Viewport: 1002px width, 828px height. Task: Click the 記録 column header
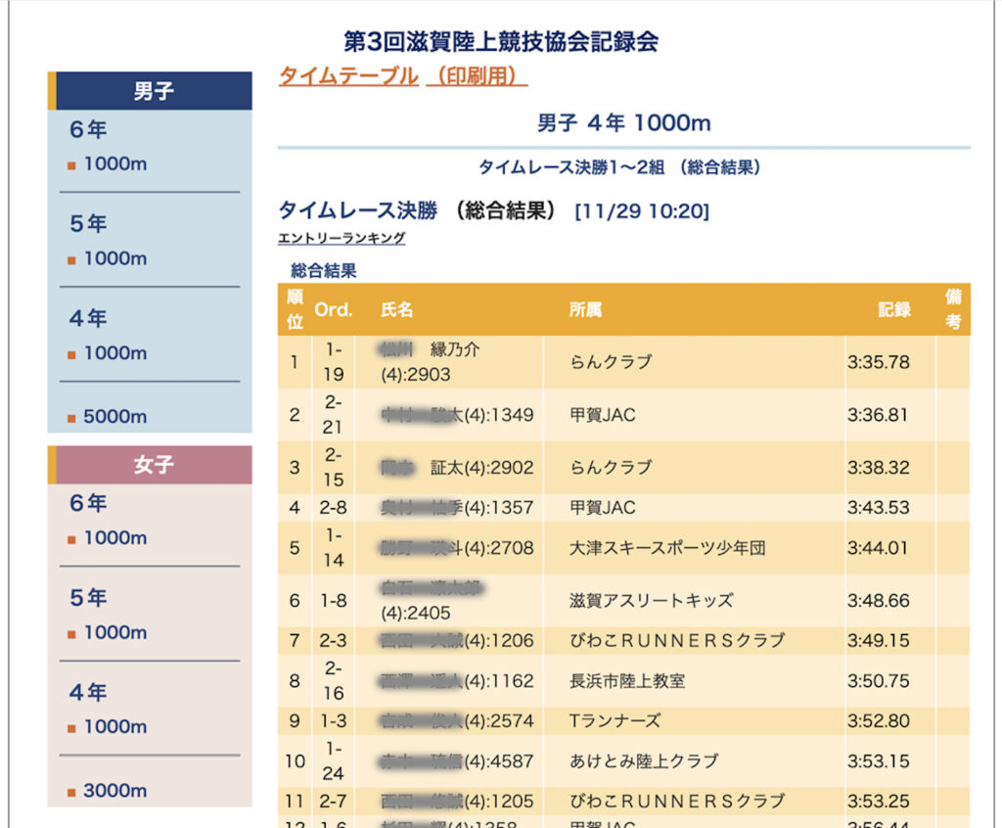pyautogui.click(x=893, y=310)
